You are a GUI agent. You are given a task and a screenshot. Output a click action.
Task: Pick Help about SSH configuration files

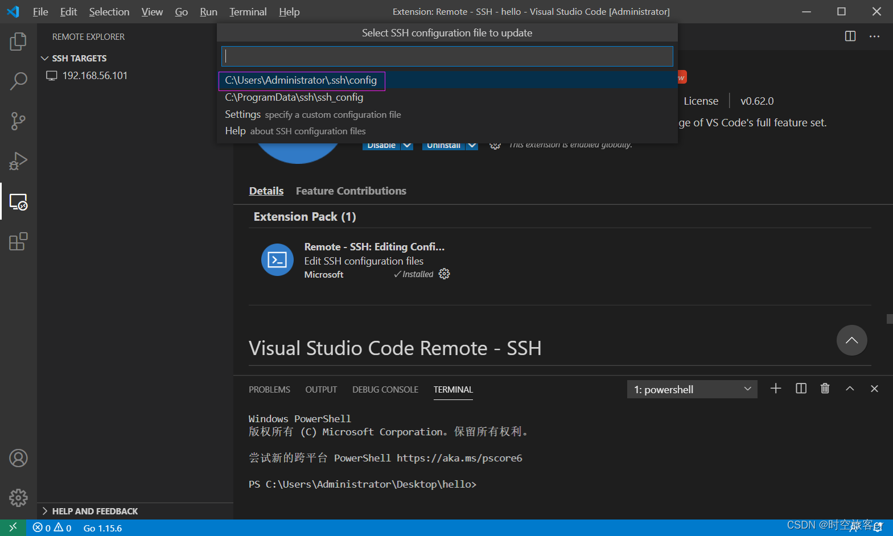coord(447,131)
